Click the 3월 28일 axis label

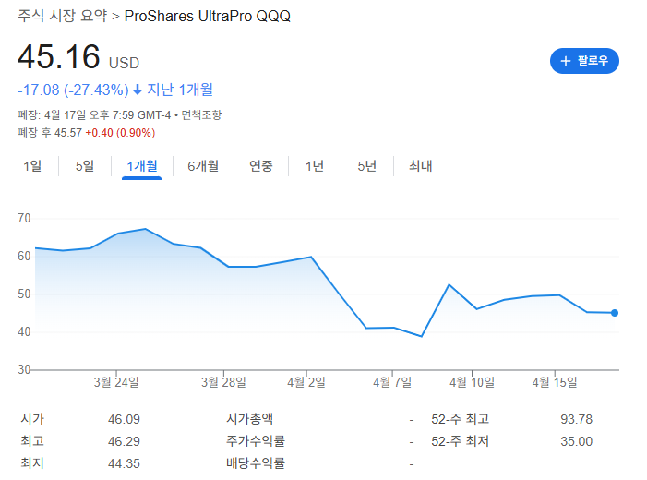pos(223,382)
